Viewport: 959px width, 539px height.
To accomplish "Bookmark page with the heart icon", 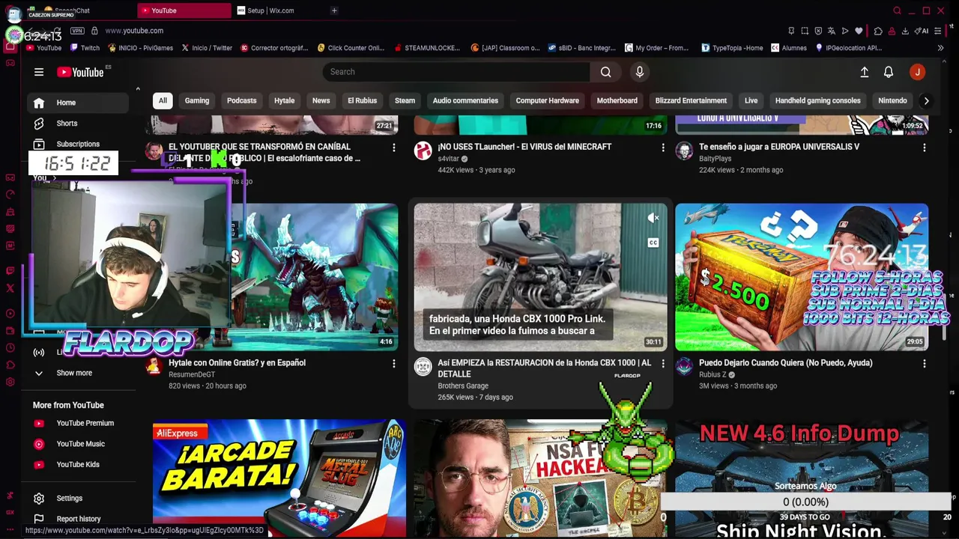I will click(859, 31).
